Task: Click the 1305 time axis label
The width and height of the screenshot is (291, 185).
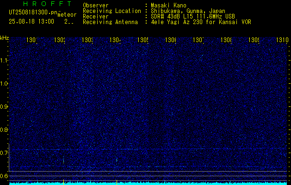Action: [x=143, y=40]
